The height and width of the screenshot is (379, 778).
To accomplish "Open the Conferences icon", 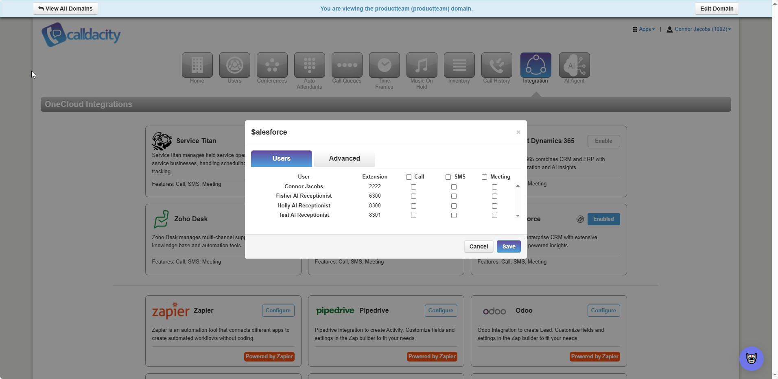I will click(272, 65).
